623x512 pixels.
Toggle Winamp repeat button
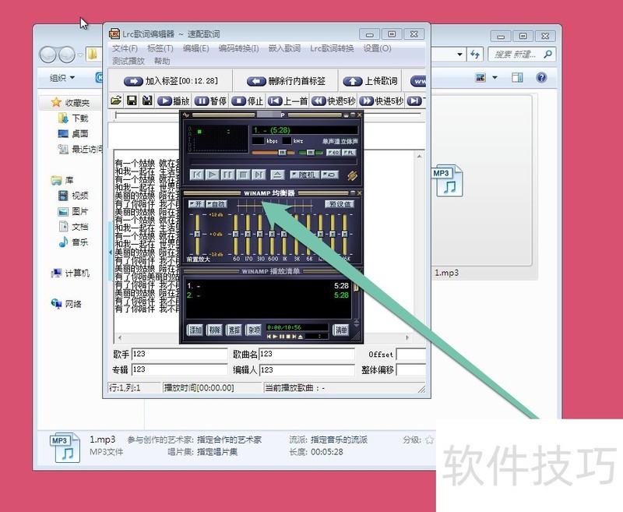click(329, 175)
